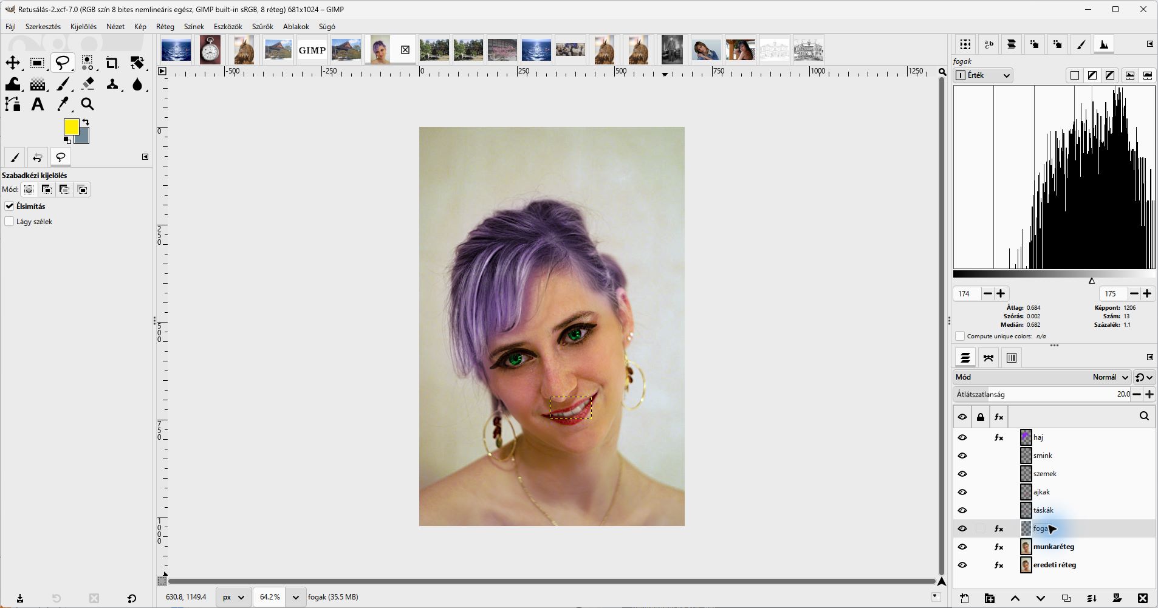Open the Érték histogram channel dropdown
The height and width of the screenshot is (608, 1158).
pyautogui.click(x=984, y=75)
